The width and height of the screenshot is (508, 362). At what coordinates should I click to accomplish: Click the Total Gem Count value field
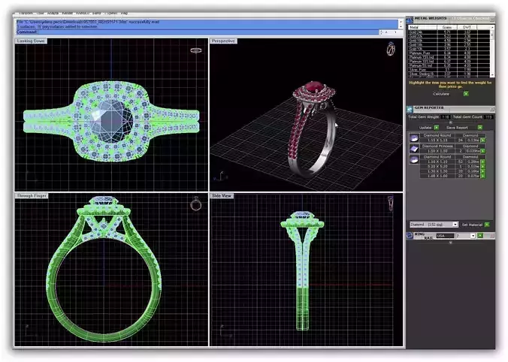pyautogui.click(x=488, y=117)
